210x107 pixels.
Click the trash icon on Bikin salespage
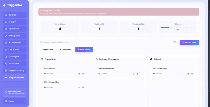point(192,74)
